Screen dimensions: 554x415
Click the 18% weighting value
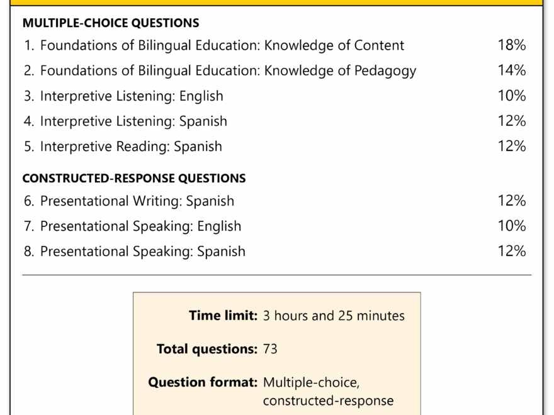[511, 45]
